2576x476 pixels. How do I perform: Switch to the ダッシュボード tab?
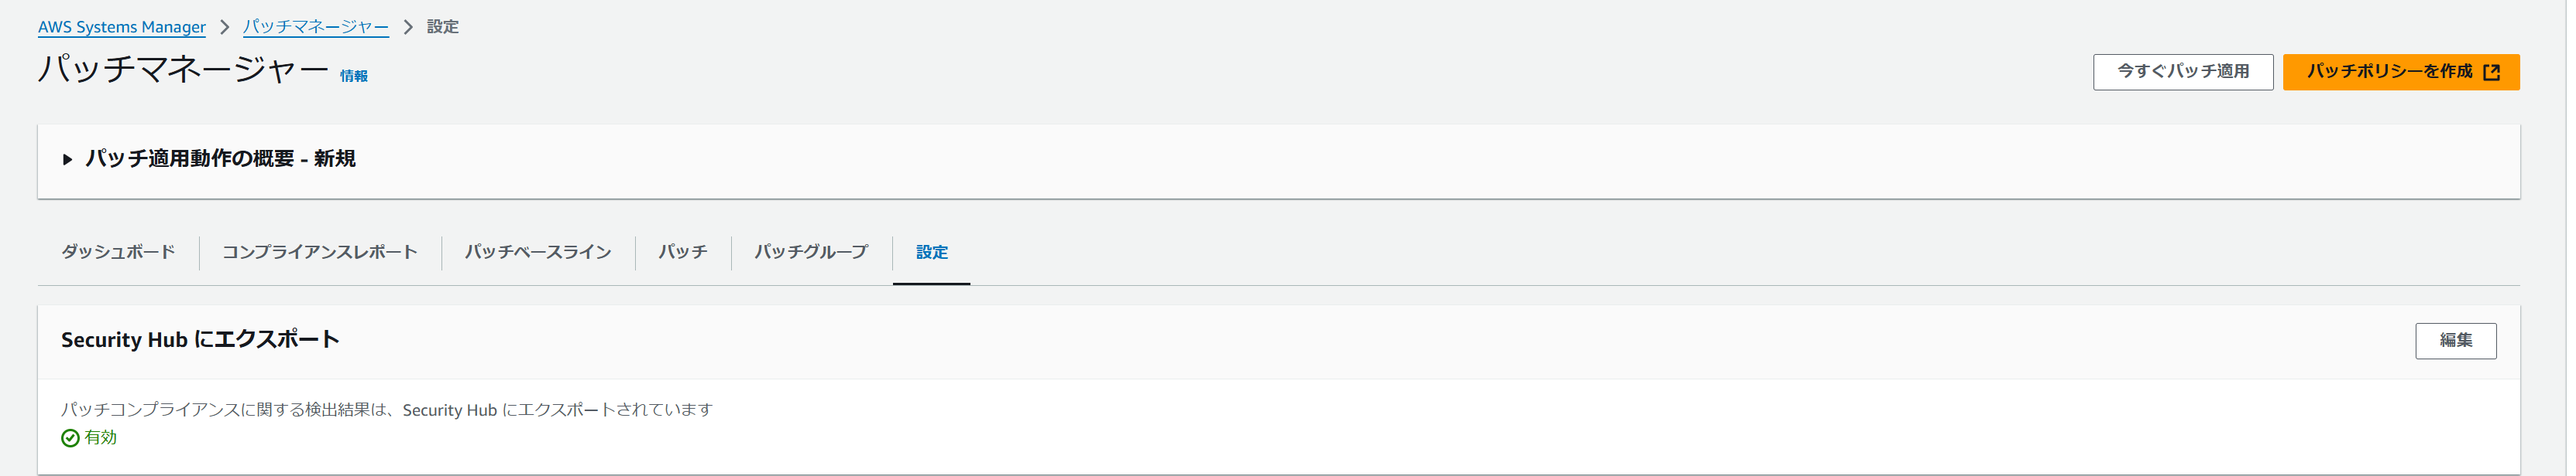[117, 251]
